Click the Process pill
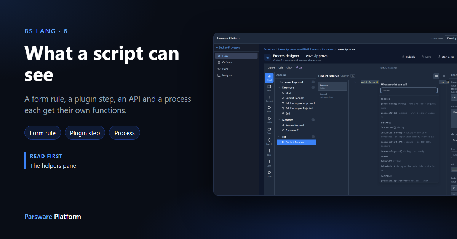Image resolution: width=457 pixels, height=239 pixels. (x=125, y=133)
